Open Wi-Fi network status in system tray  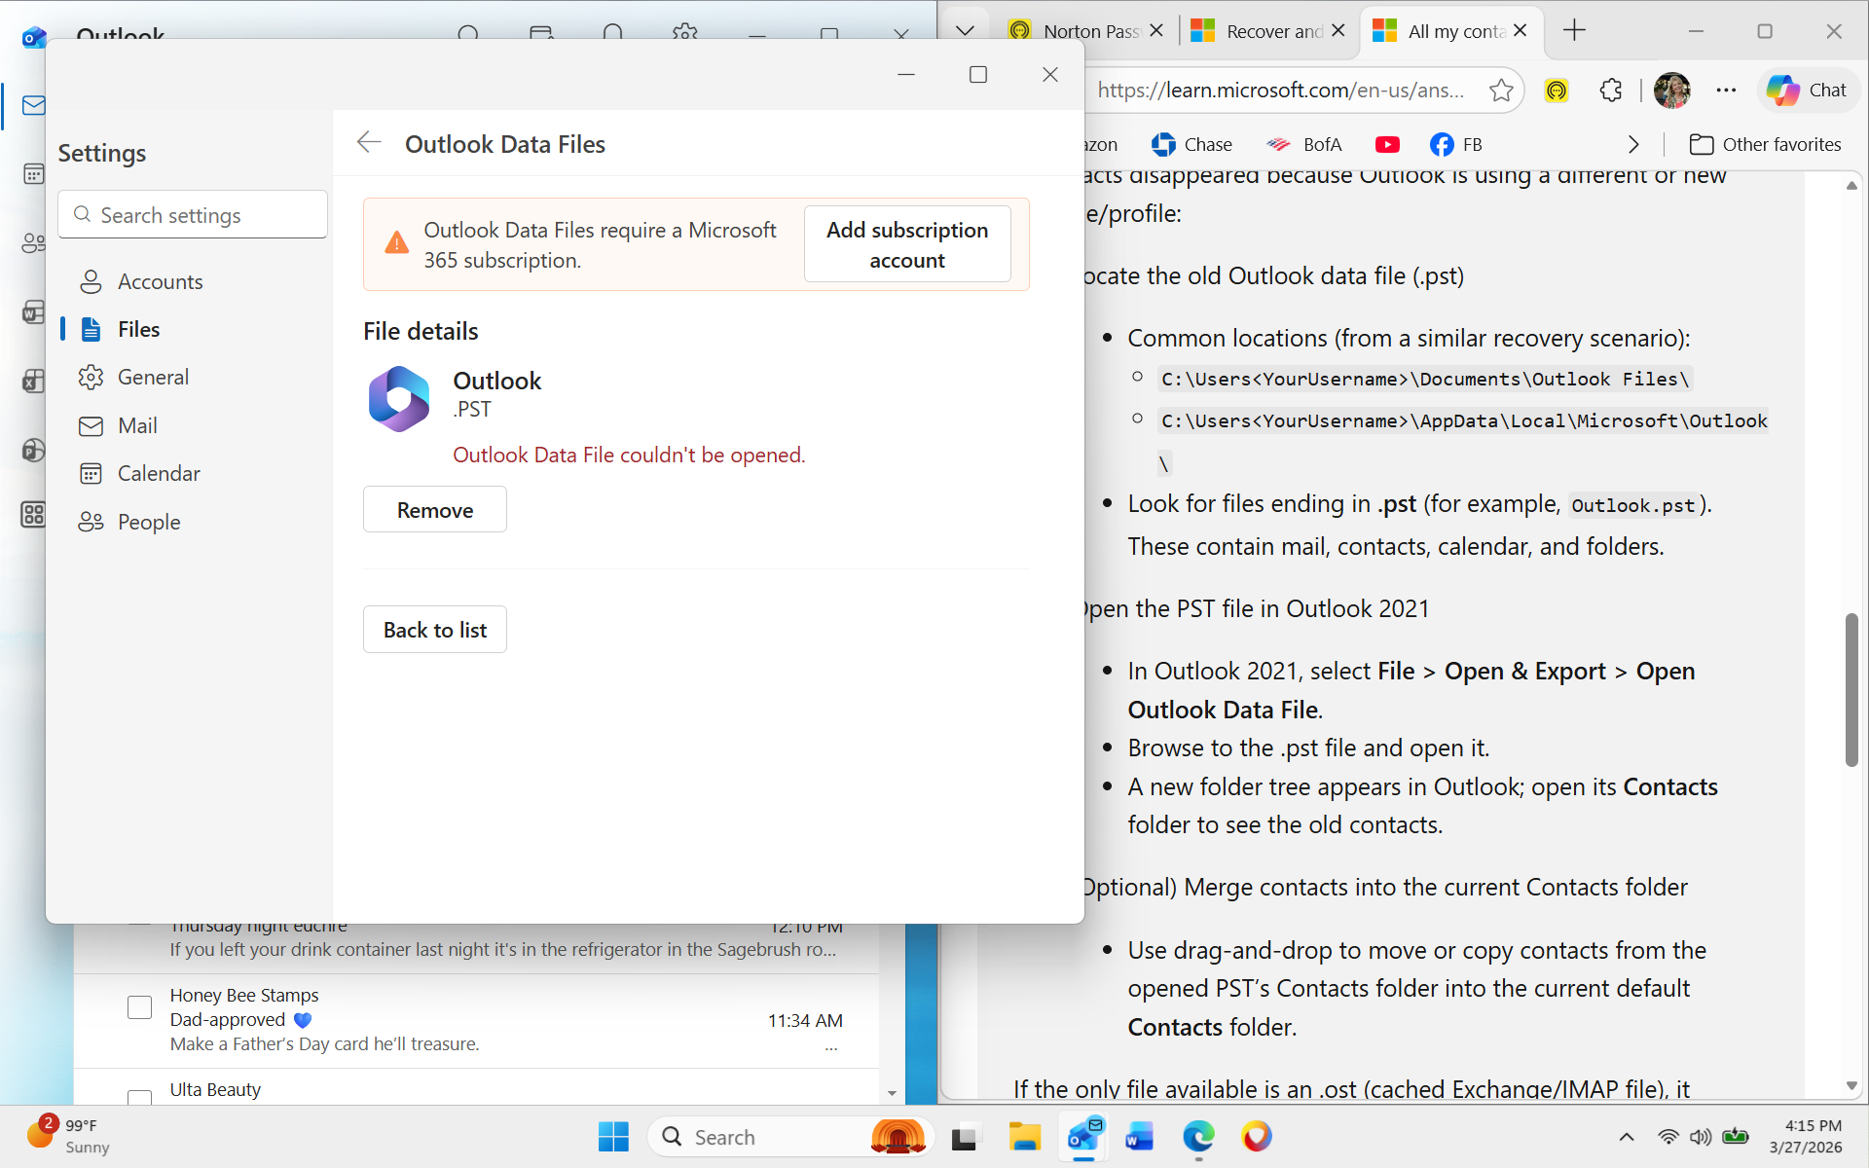coord(1668,1136)
